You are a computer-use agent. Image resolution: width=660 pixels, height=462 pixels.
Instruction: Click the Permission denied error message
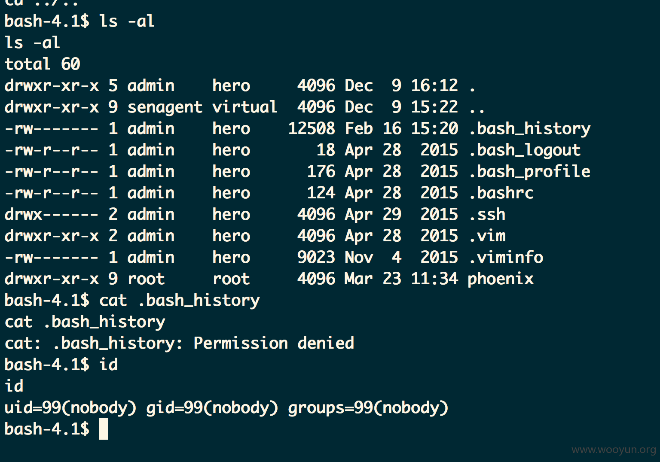[274, 343]
